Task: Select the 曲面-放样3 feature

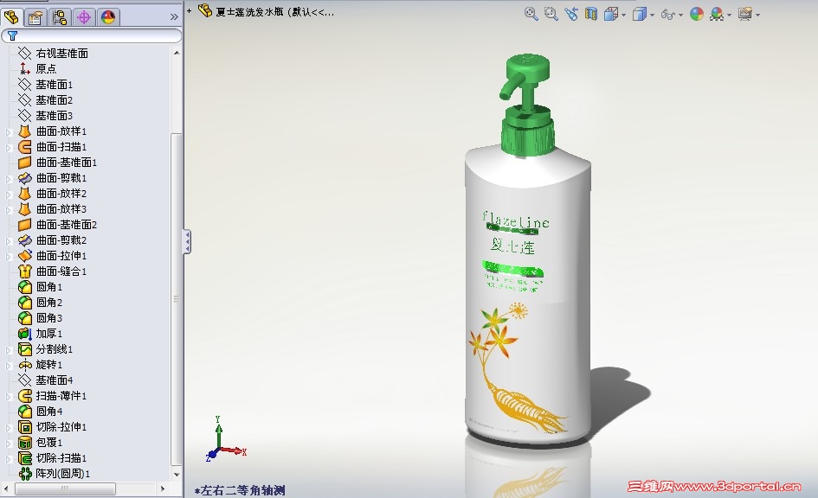Action: pos(61,209)
